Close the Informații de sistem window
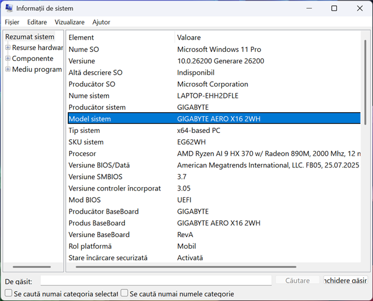 (x=360, y=8)
